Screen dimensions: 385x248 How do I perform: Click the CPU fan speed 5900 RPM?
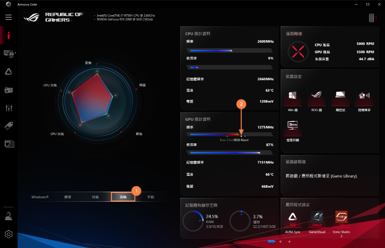365,44
